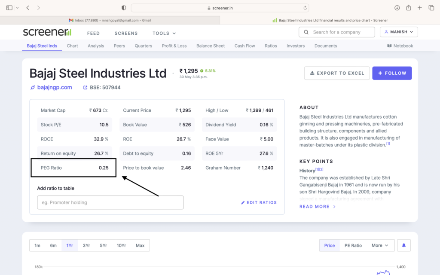This screenshot has height=275, width=440.
Task: Select the 10Yr chart period
Action: point(121,245)
